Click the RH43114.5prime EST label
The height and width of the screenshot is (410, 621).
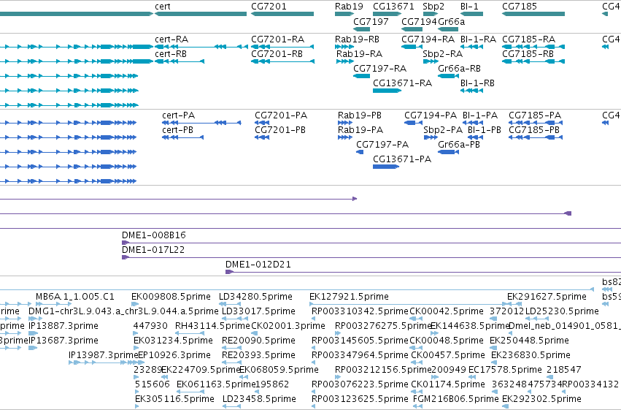[212, 326]
